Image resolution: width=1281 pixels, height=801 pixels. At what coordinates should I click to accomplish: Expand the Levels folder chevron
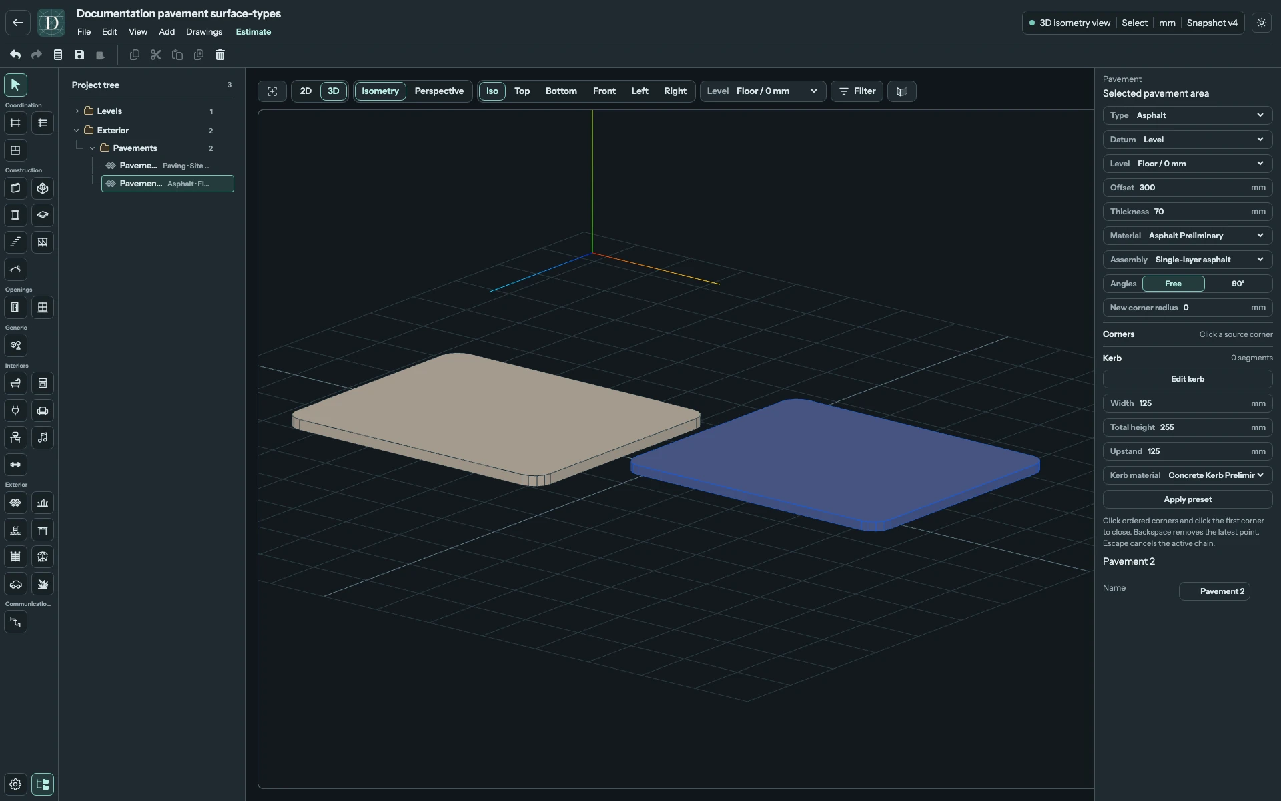(77, 111)
